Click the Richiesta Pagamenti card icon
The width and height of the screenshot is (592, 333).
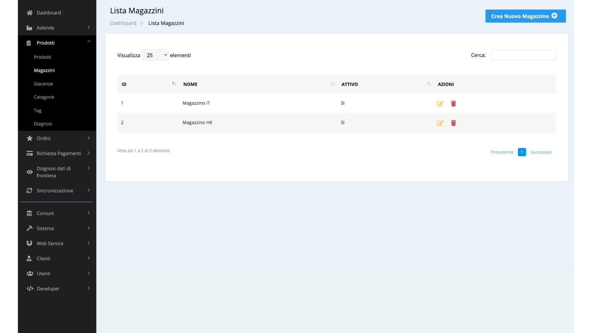30,153
